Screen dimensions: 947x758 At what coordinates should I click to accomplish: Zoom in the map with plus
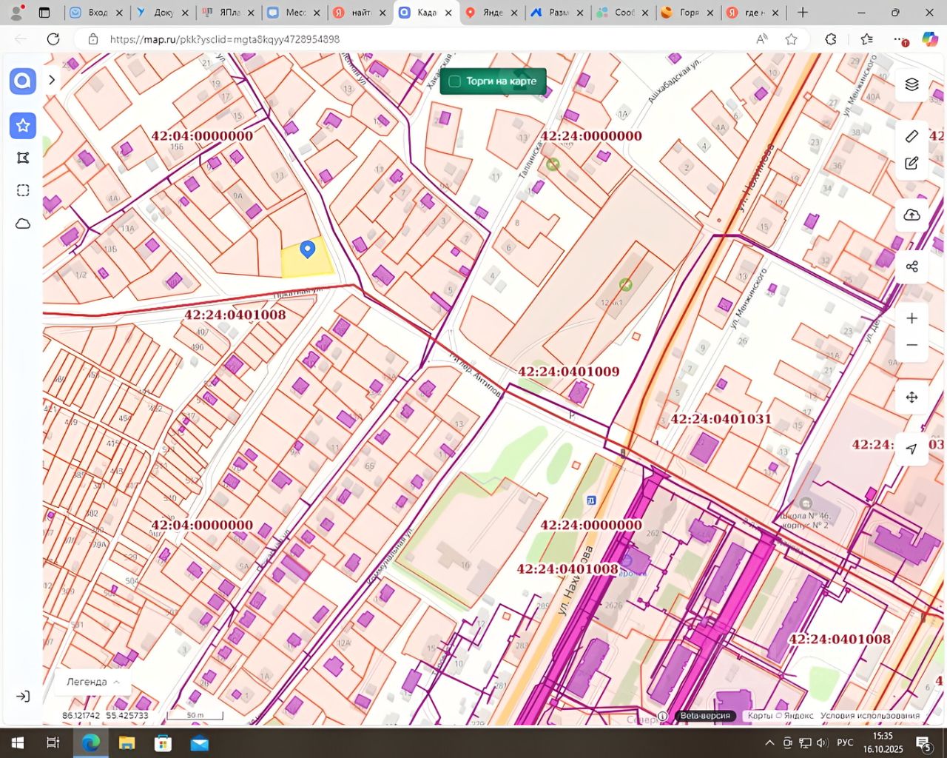[911, 318]
